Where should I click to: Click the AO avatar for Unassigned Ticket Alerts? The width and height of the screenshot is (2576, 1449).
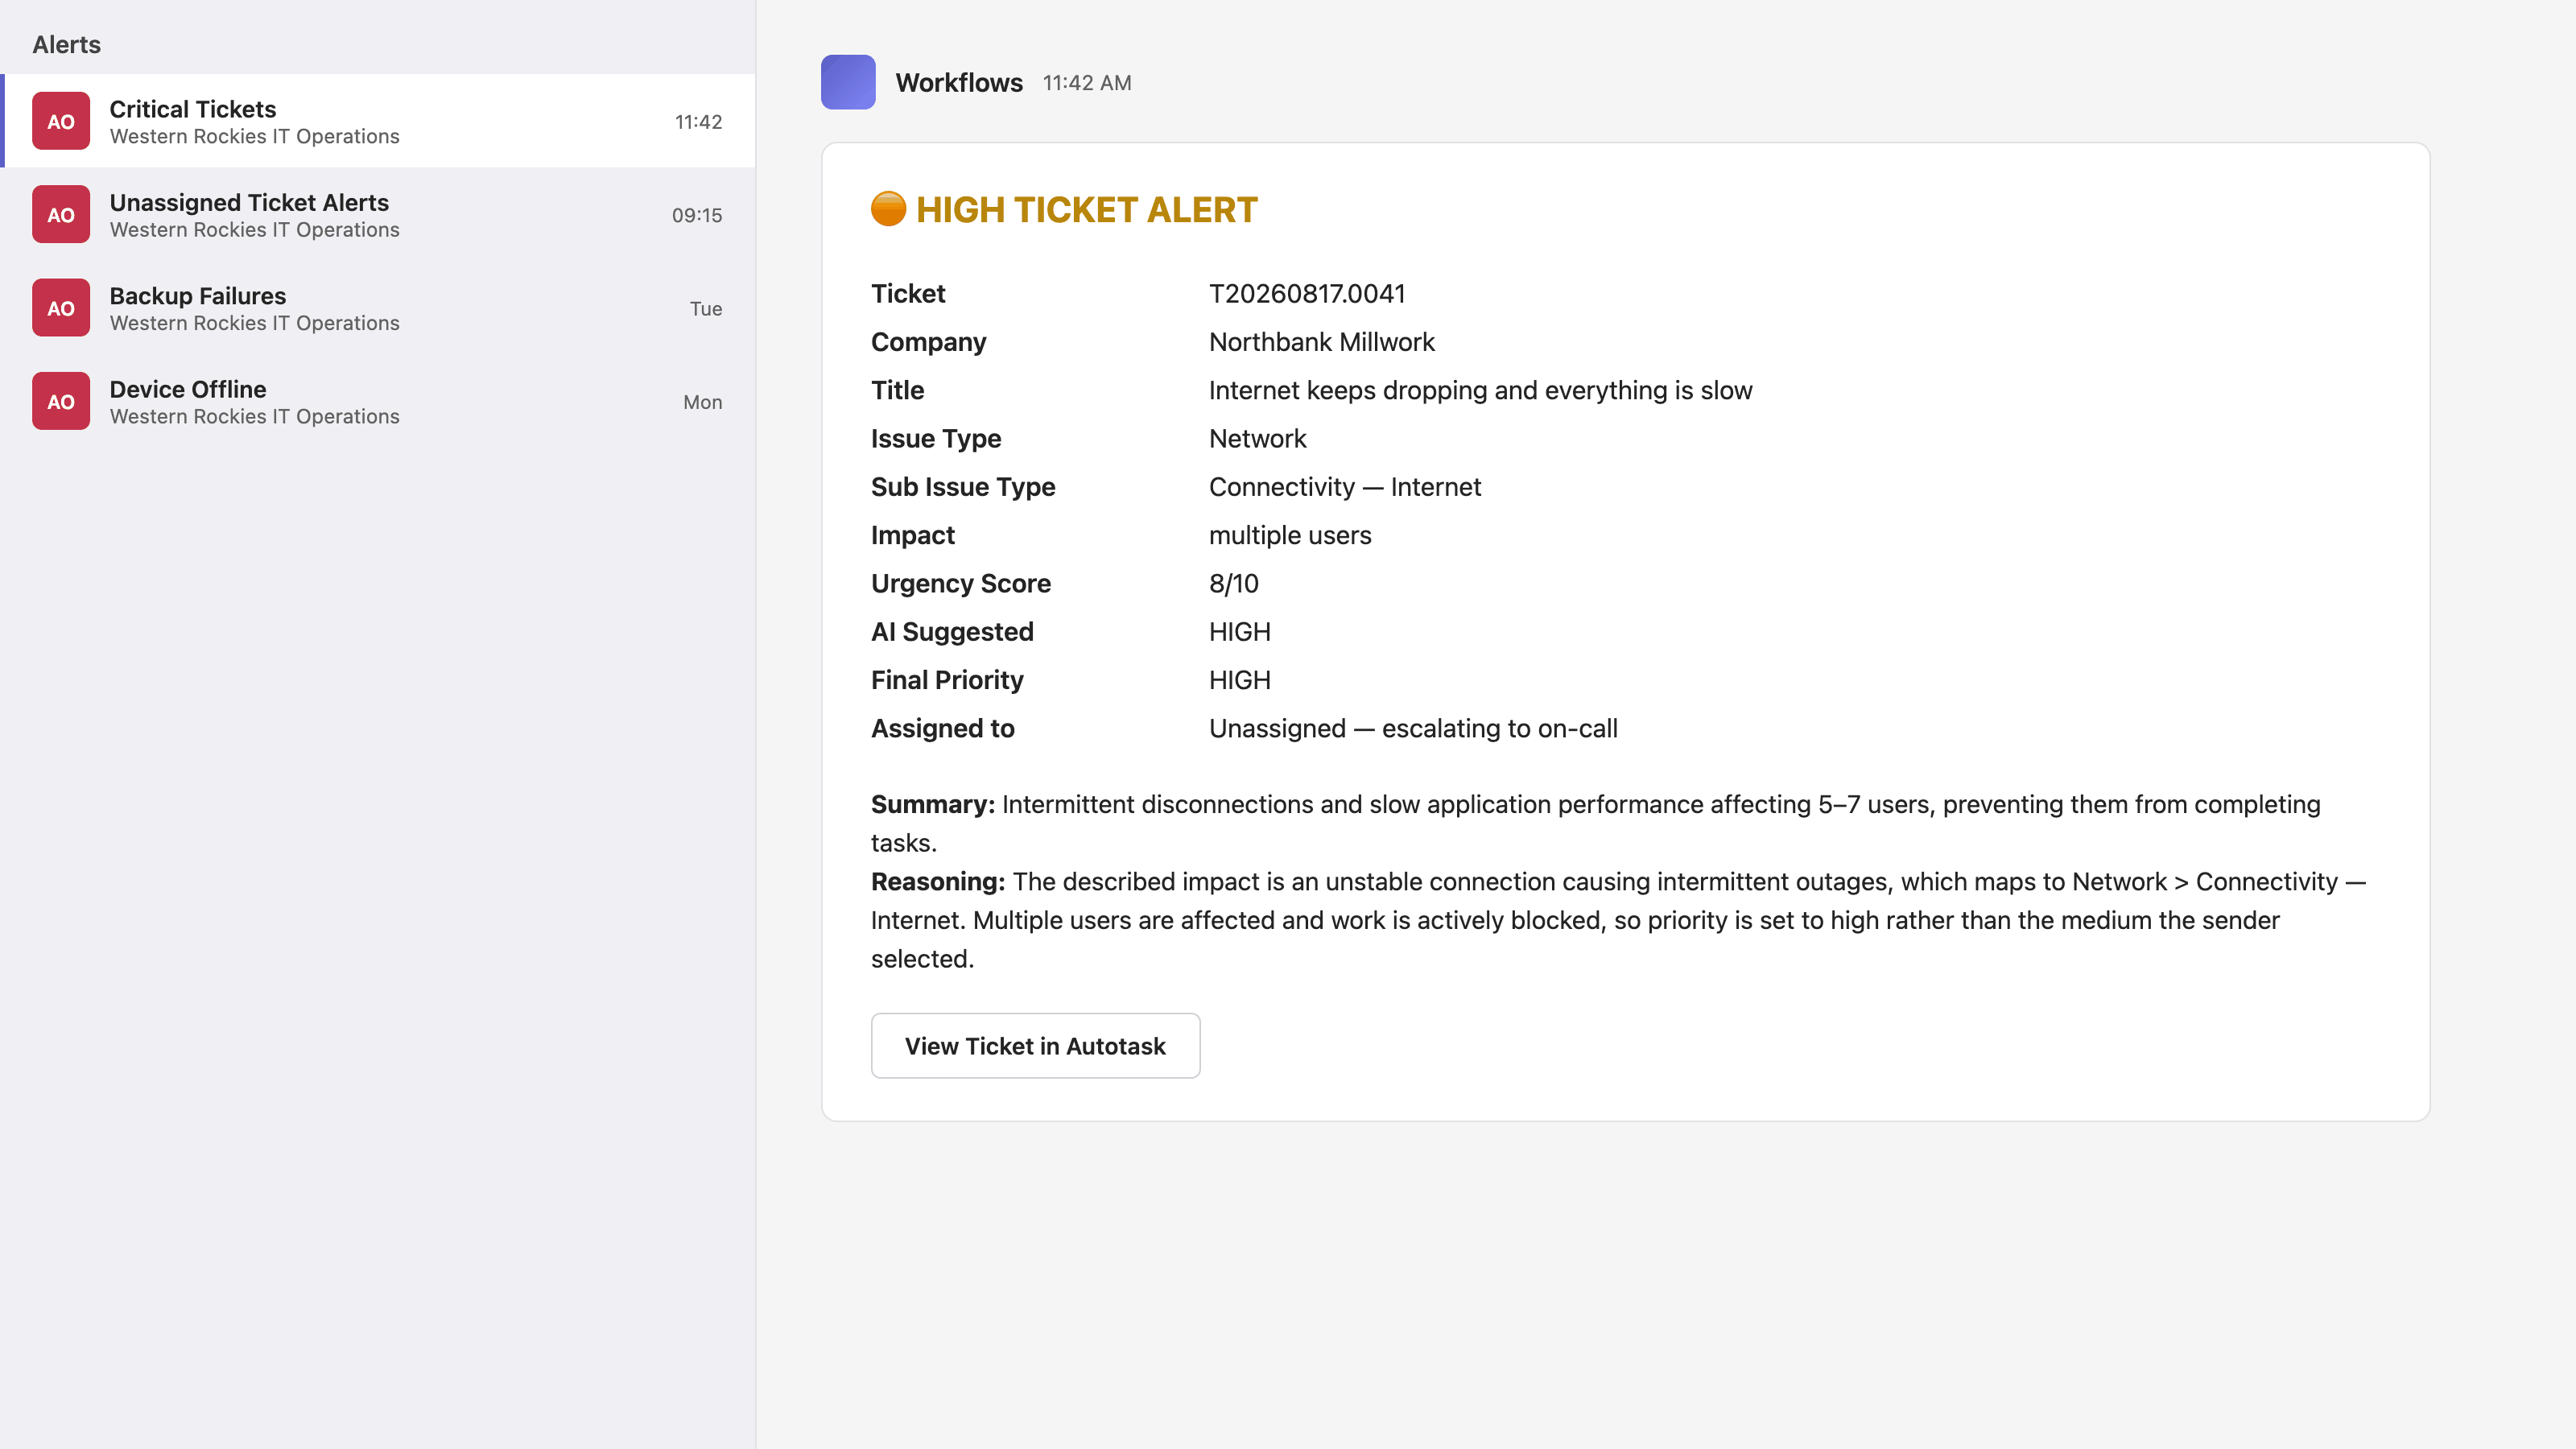[x=61, y=214]
